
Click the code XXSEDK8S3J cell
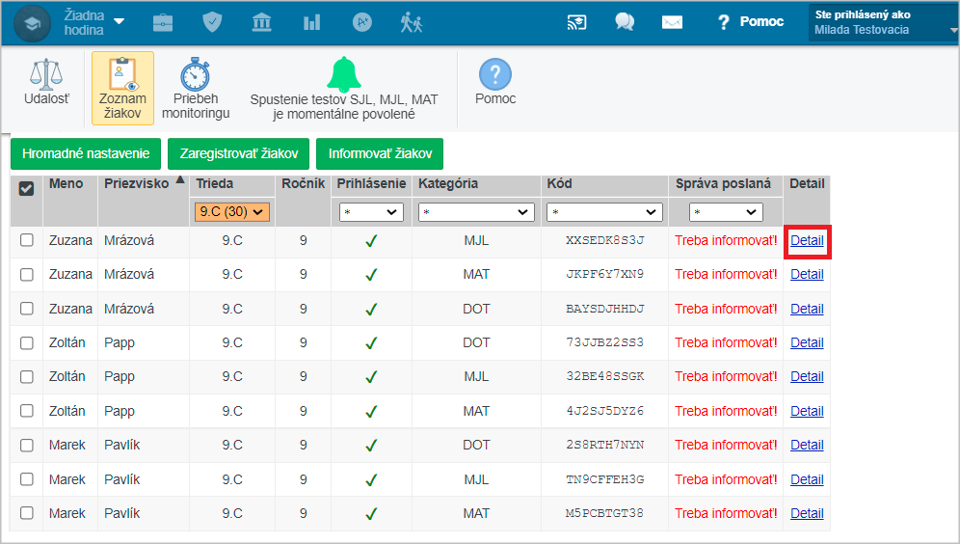605,240
